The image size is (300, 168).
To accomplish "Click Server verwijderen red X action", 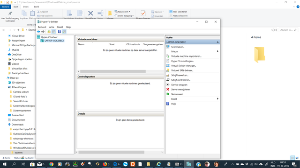I will (x=180, y=90).
